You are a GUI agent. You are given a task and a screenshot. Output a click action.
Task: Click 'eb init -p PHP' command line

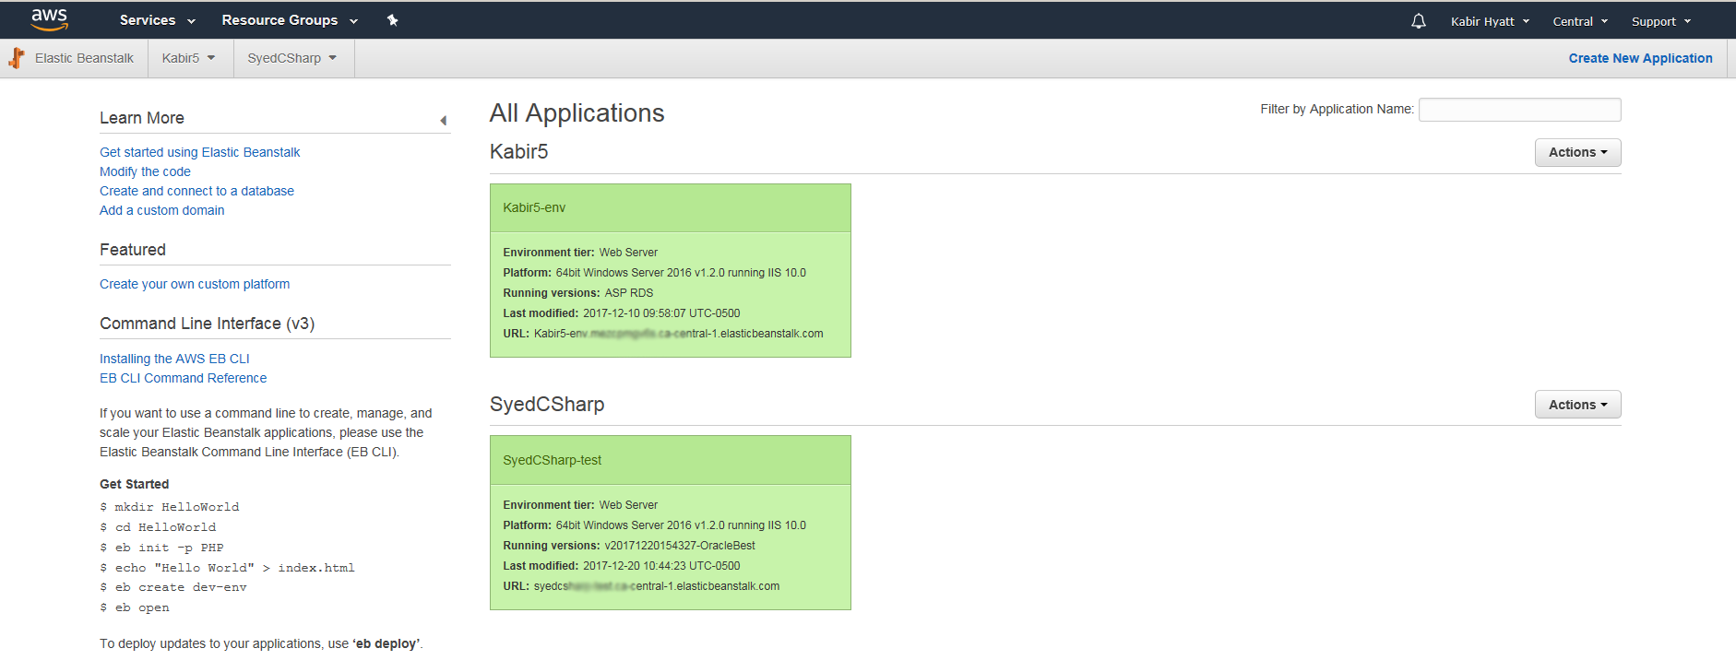pos(161,548)
